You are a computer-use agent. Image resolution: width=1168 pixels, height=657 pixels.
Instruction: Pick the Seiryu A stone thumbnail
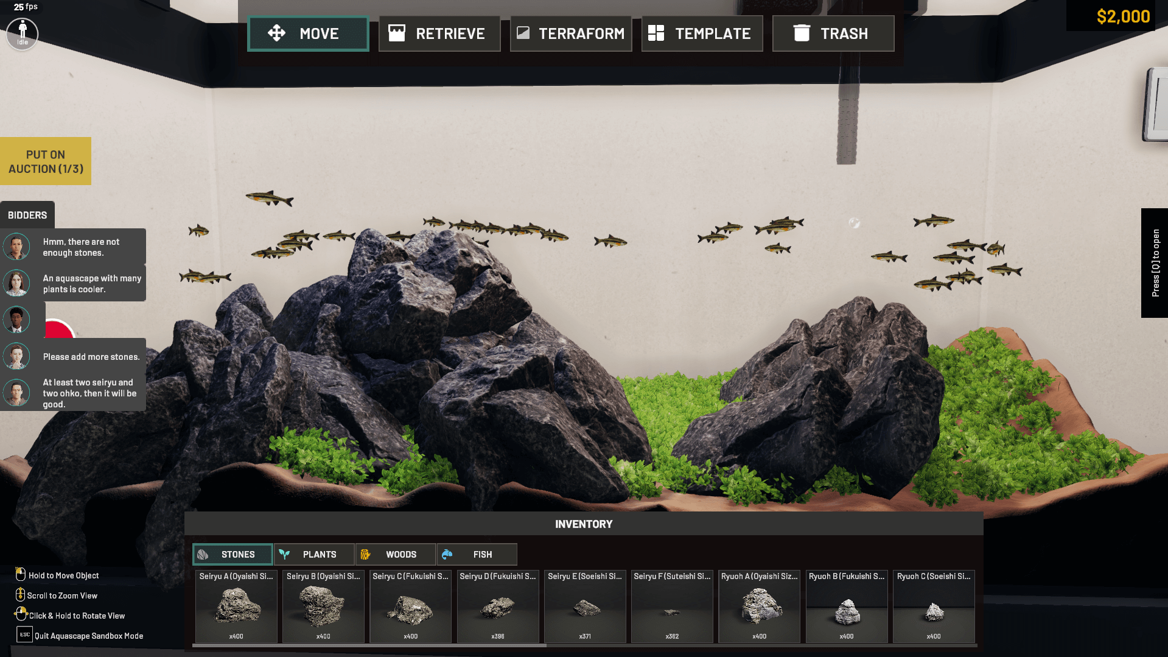[236, 607]
